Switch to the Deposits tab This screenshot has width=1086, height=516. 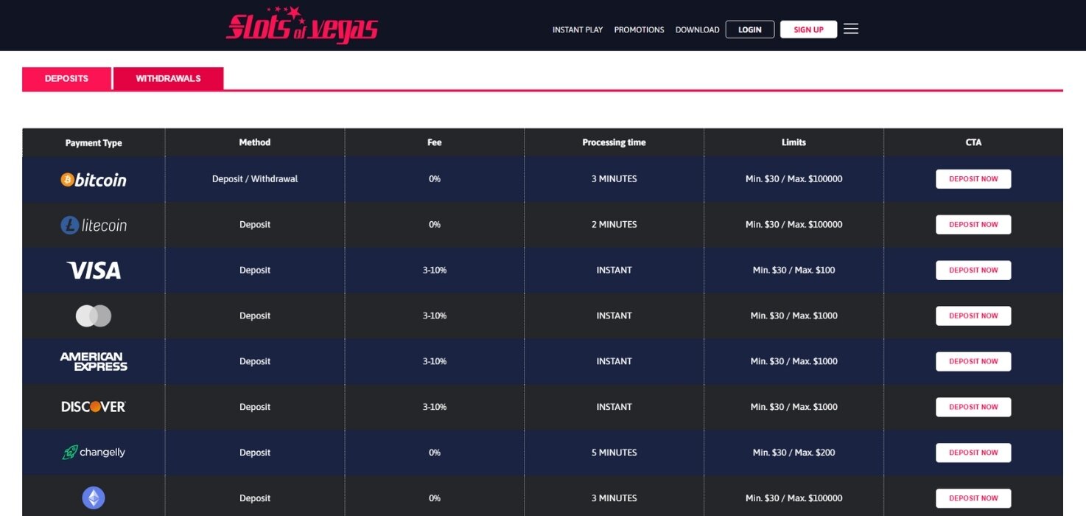click(x=66, y=78)
